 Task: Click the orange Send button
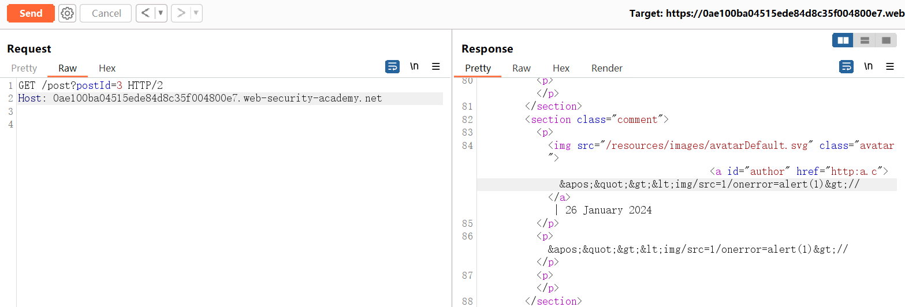click(31, 13)
